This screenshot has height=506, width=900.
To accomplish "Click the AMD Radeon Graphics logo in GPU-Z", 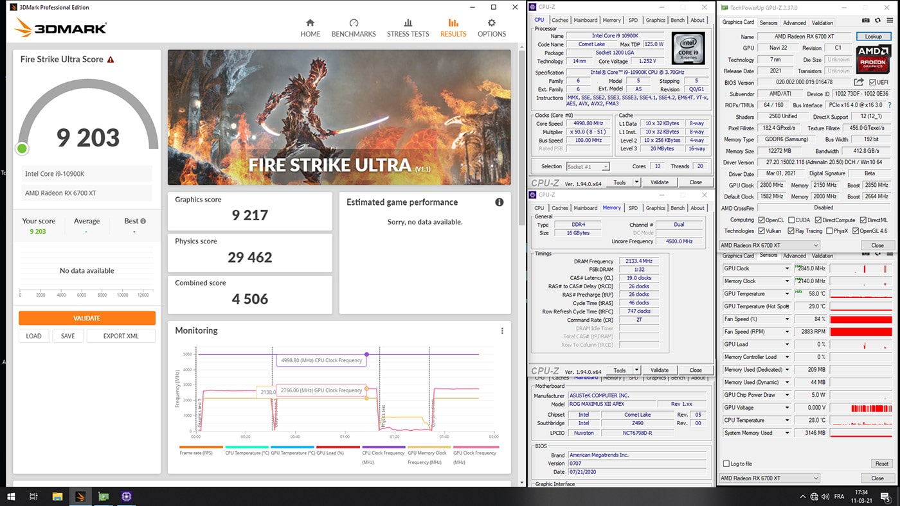I will (x=872, y=58).
